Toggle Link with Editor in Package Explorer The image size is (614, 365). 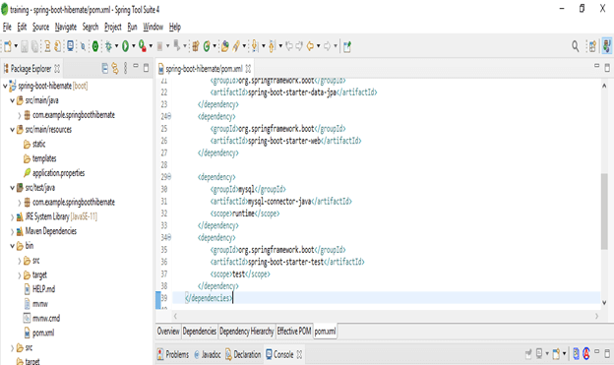click(x=115, y=68)
